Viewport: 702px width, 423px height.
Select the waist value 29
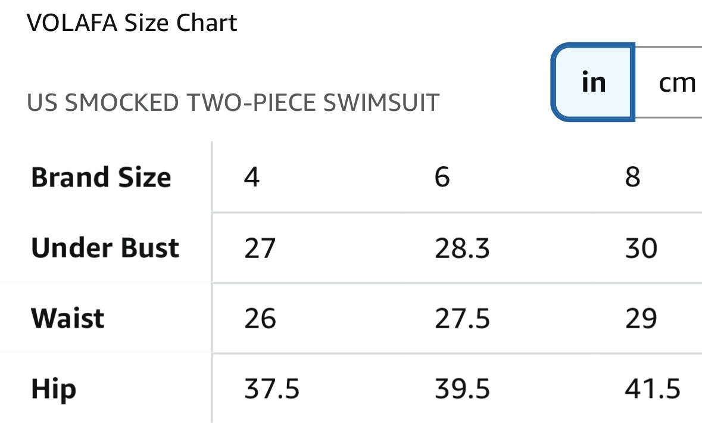pos(641,319)
